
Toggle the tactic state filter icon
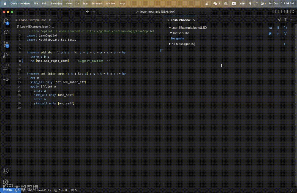pyautogui.click(x=285, y=33)
